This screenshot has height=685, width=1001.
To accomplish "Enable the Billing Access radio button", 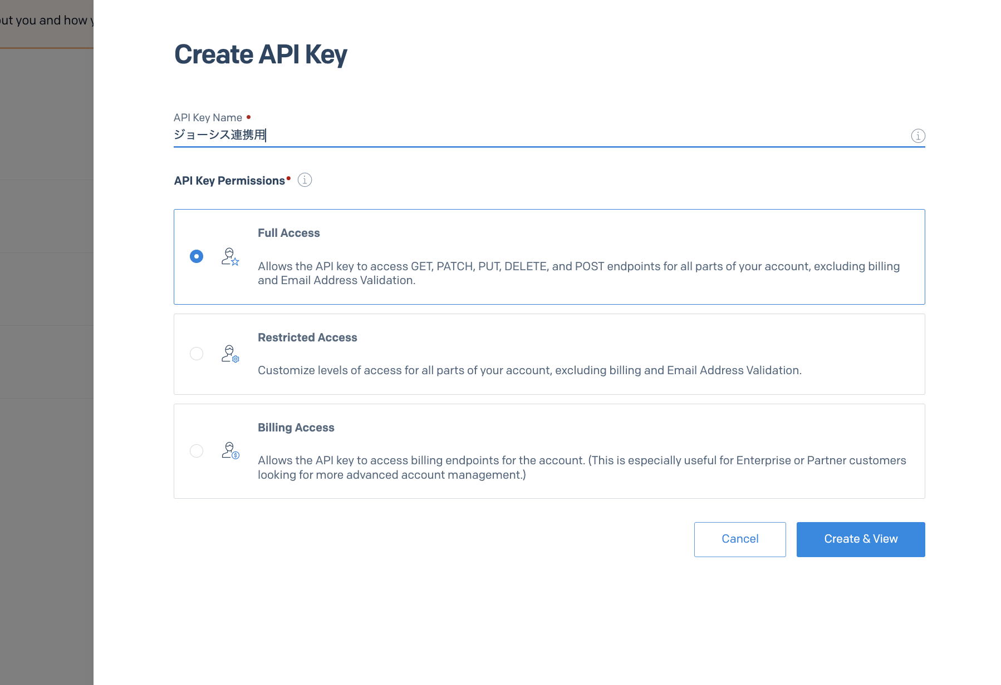I will pyautogui.click(x=197, y=451).
